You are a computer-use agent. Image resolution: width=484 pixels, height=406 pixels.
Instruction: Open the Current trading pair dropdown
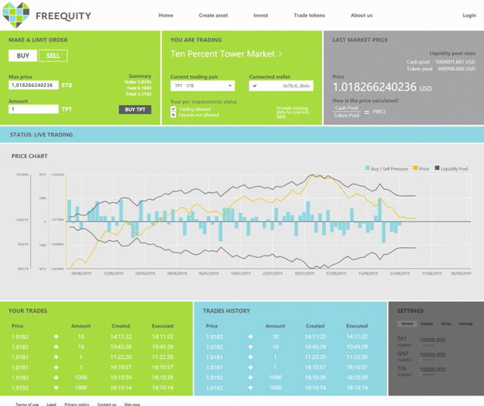click(203, 85)
